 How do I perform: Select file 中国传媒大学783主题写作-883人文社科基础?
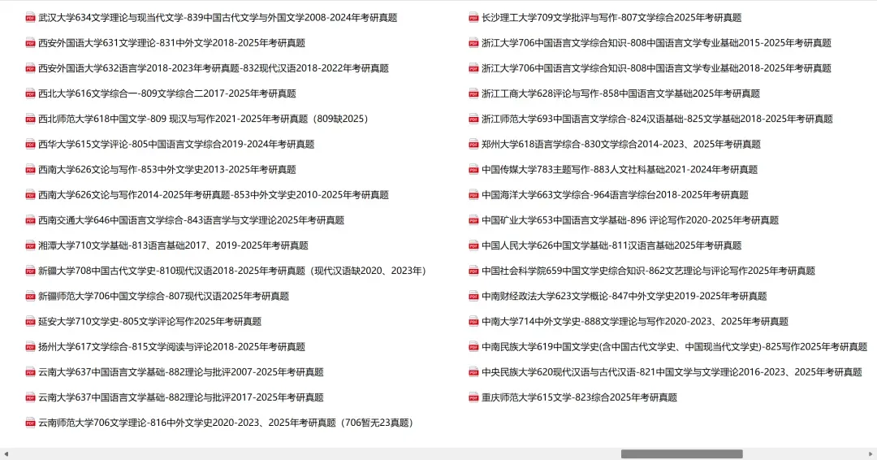(620, 170)
